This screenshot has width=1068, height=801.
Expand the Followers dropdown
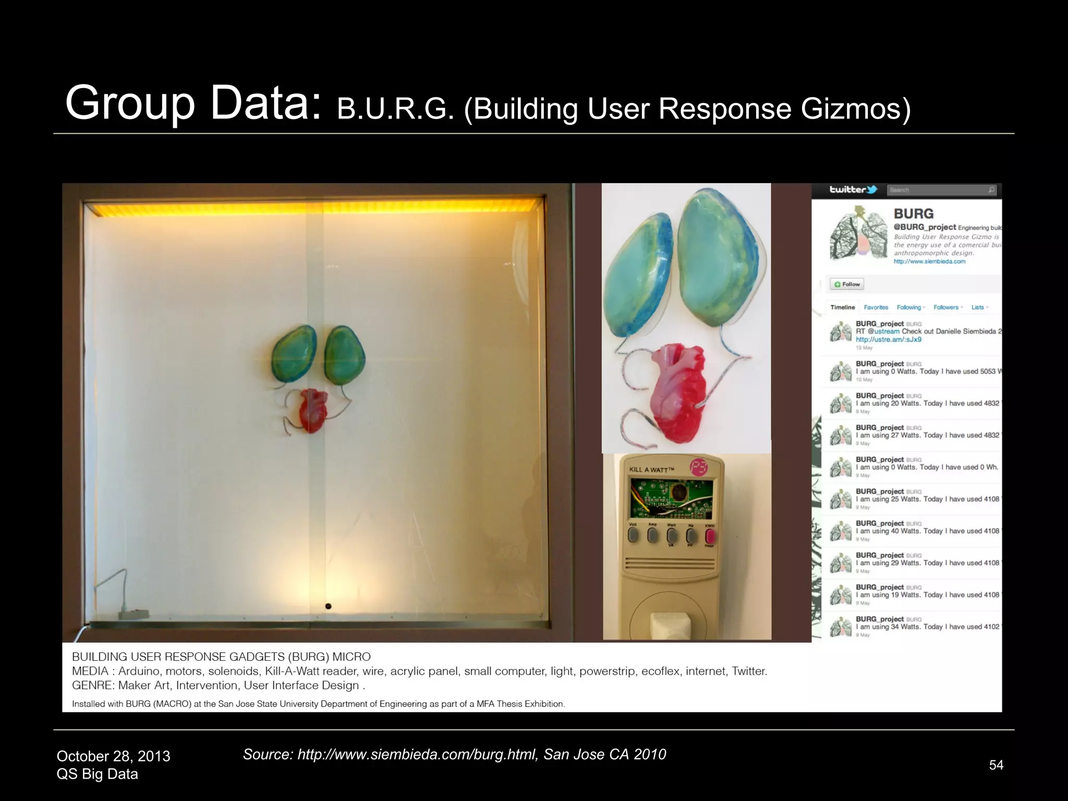(948, 308)
